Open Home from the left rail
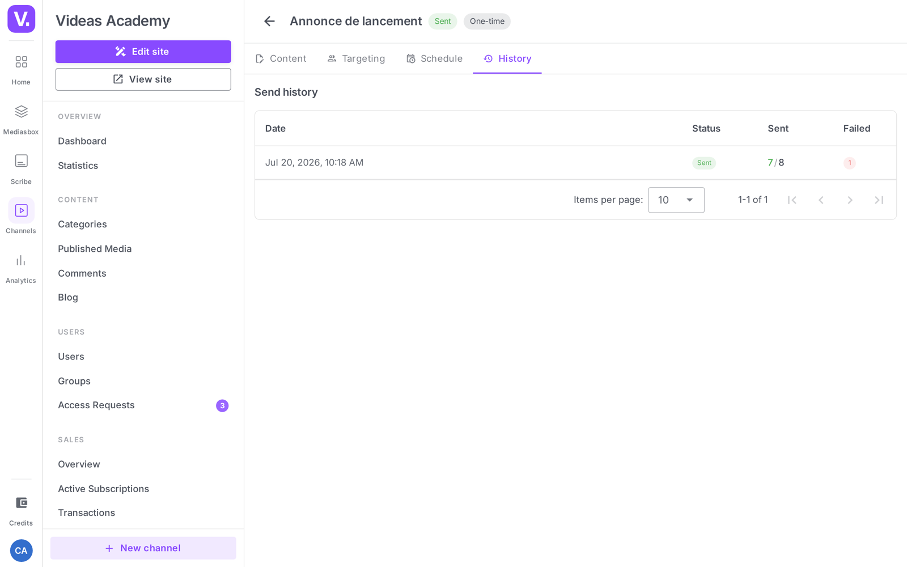 tap(21, 70)
